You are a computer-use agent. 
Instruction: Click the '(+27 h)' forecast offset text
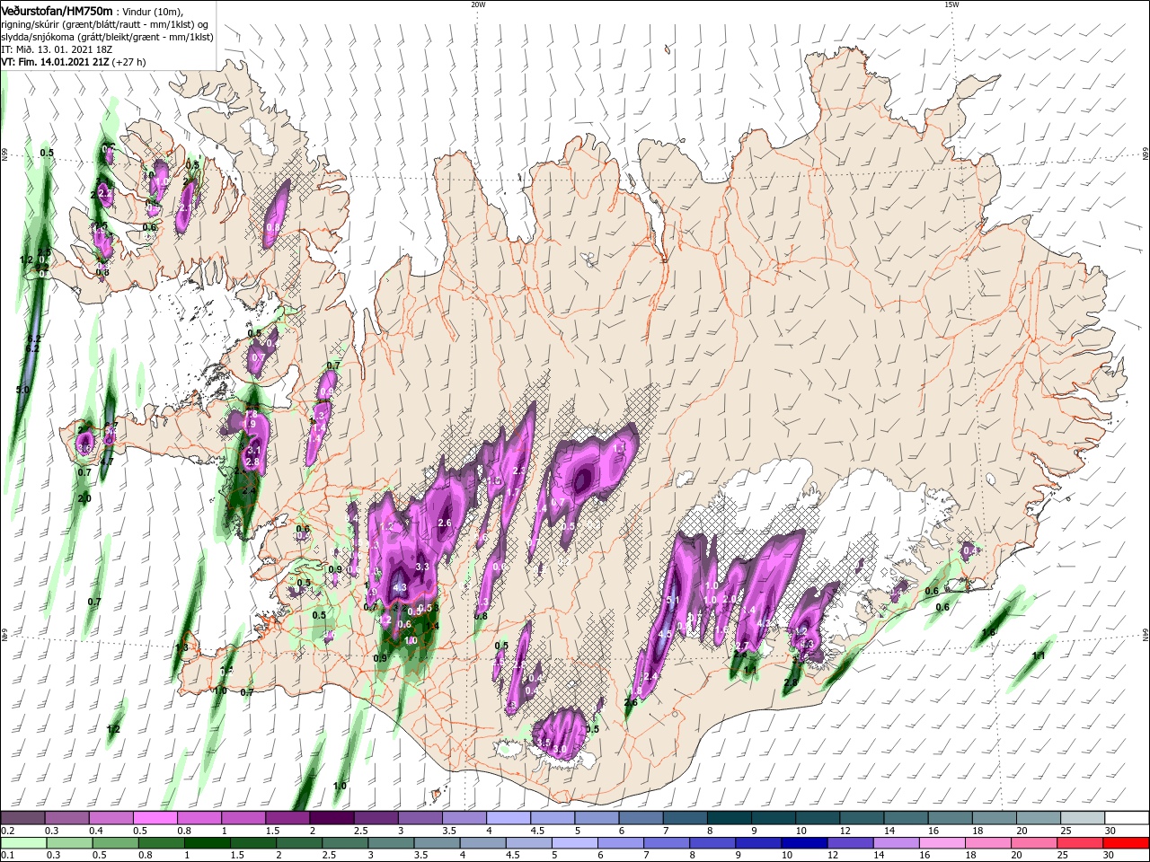[x=129, y=62]
